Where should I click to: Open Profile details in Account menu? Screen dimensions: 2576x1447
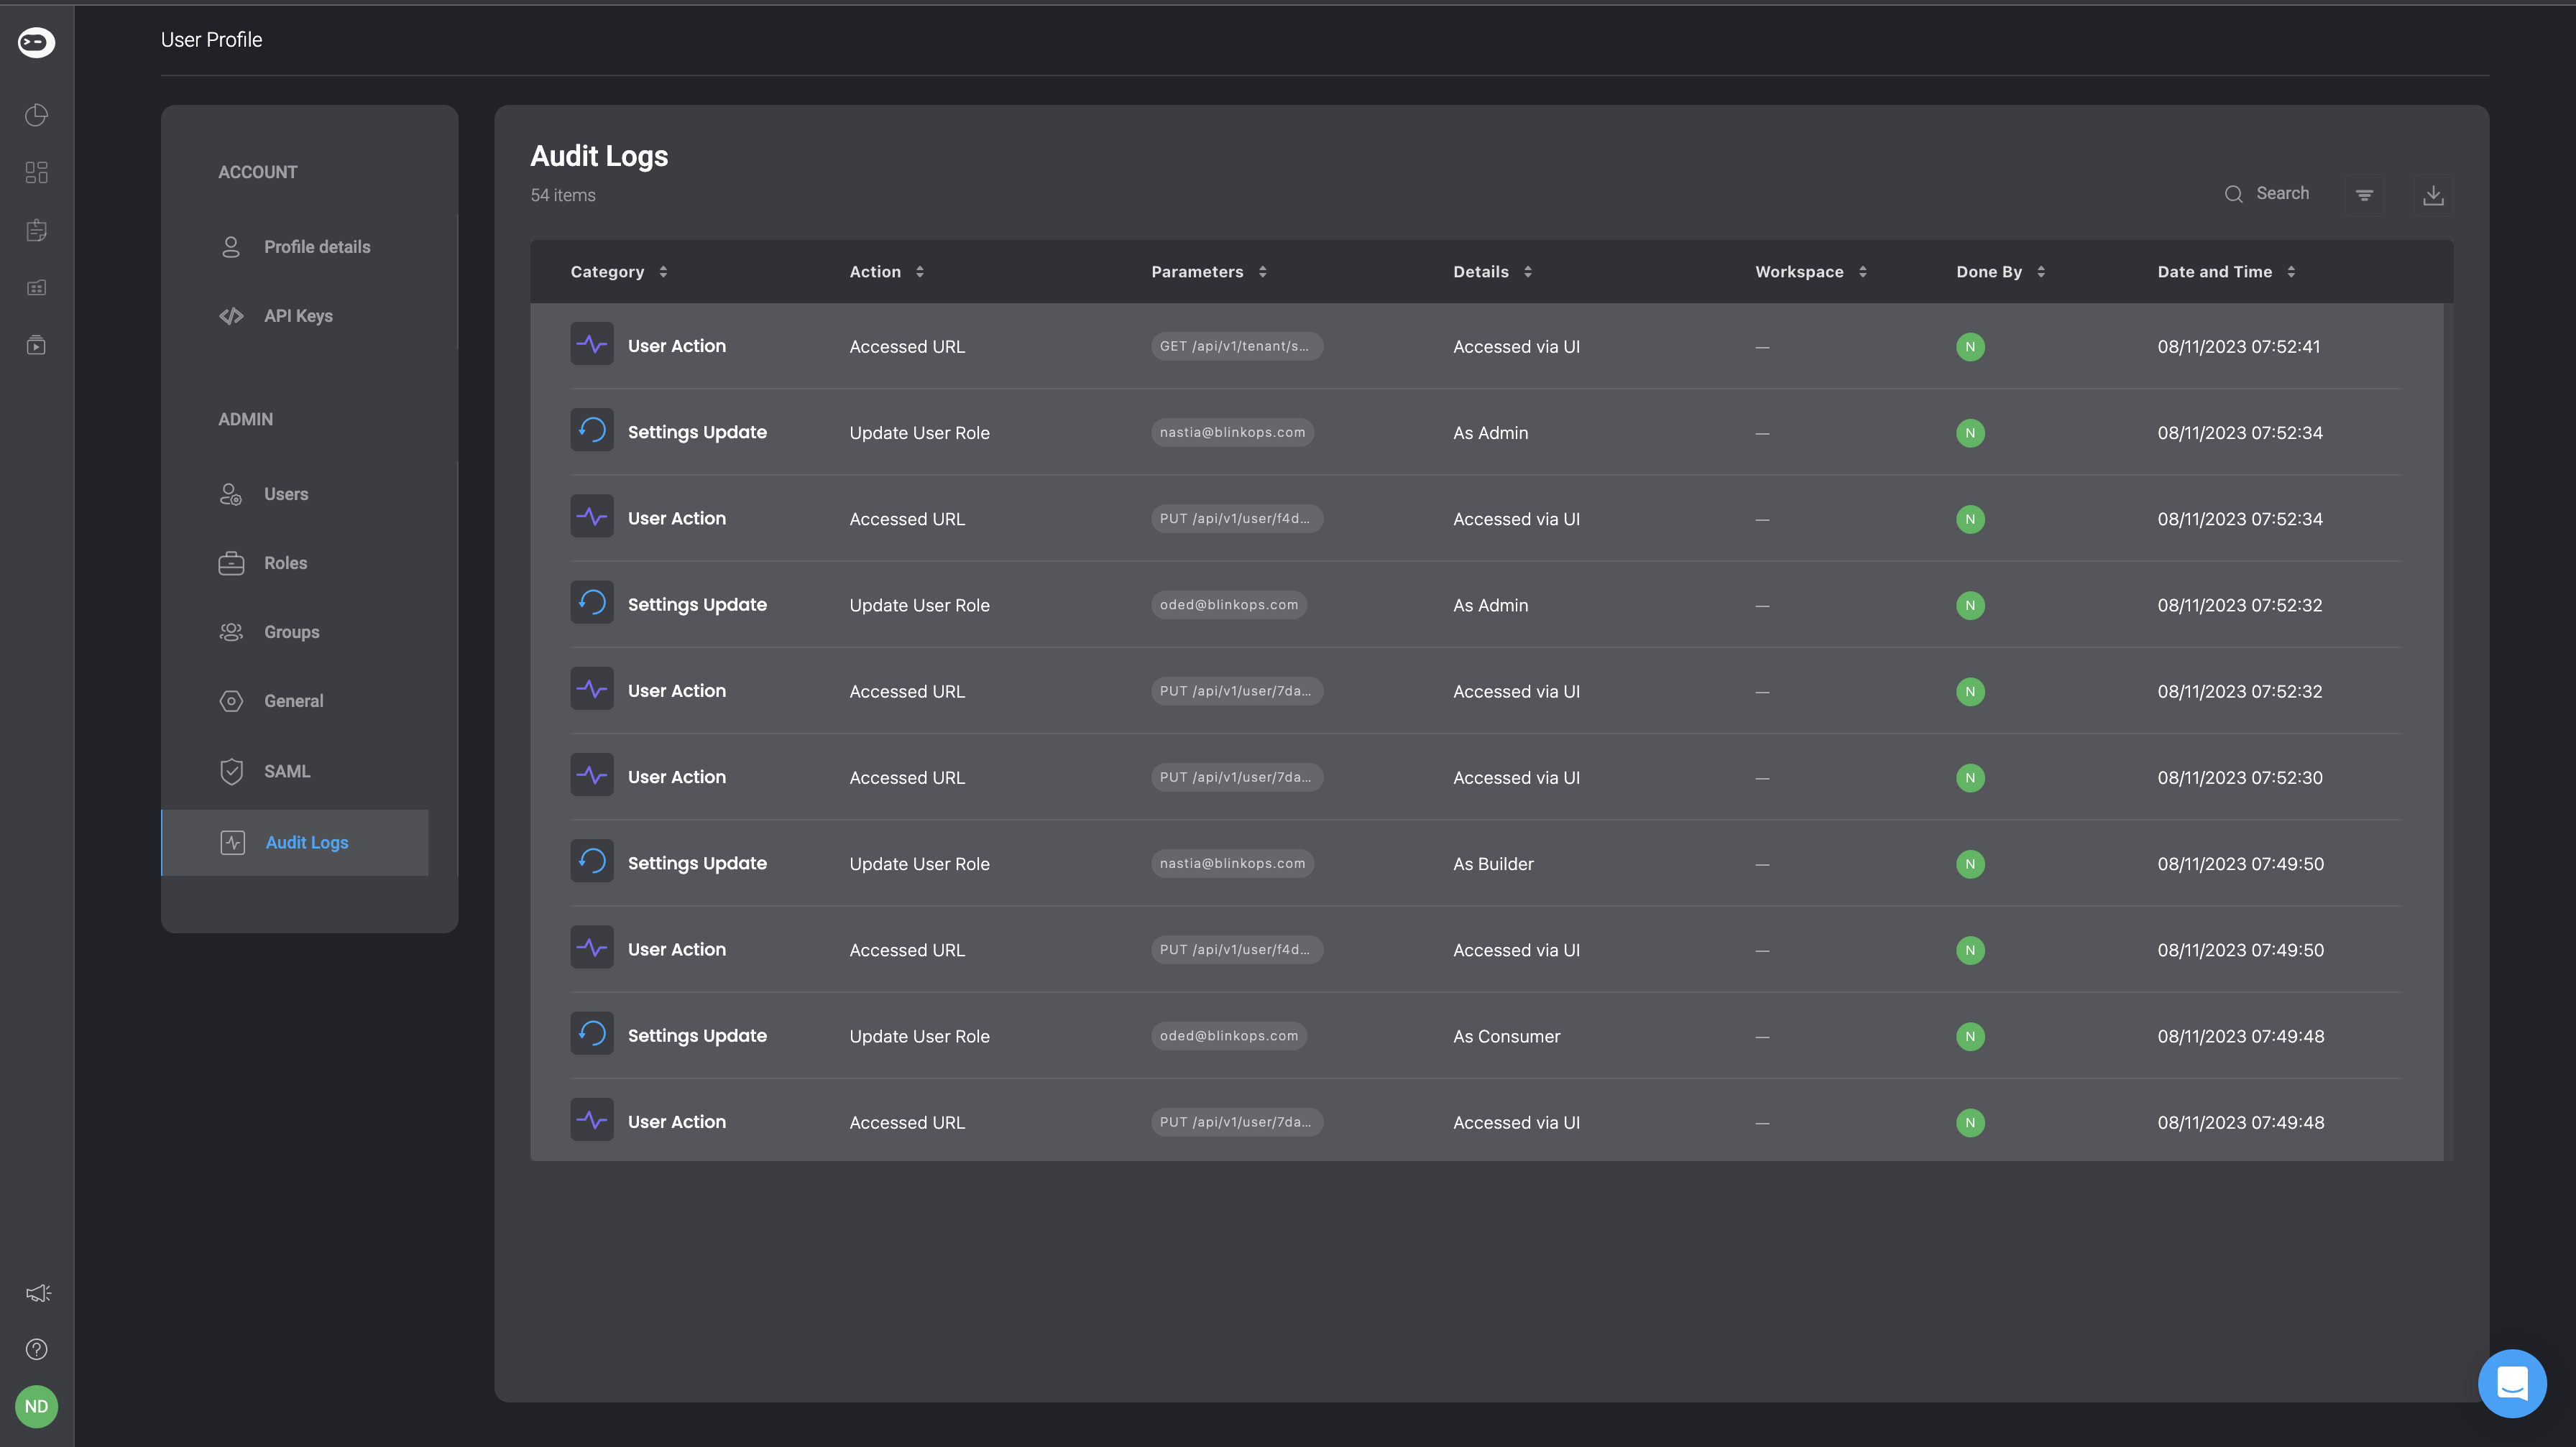[295, 247]
